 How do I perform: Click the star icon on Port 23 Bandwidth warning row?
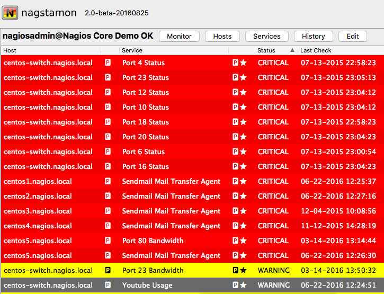243,270
